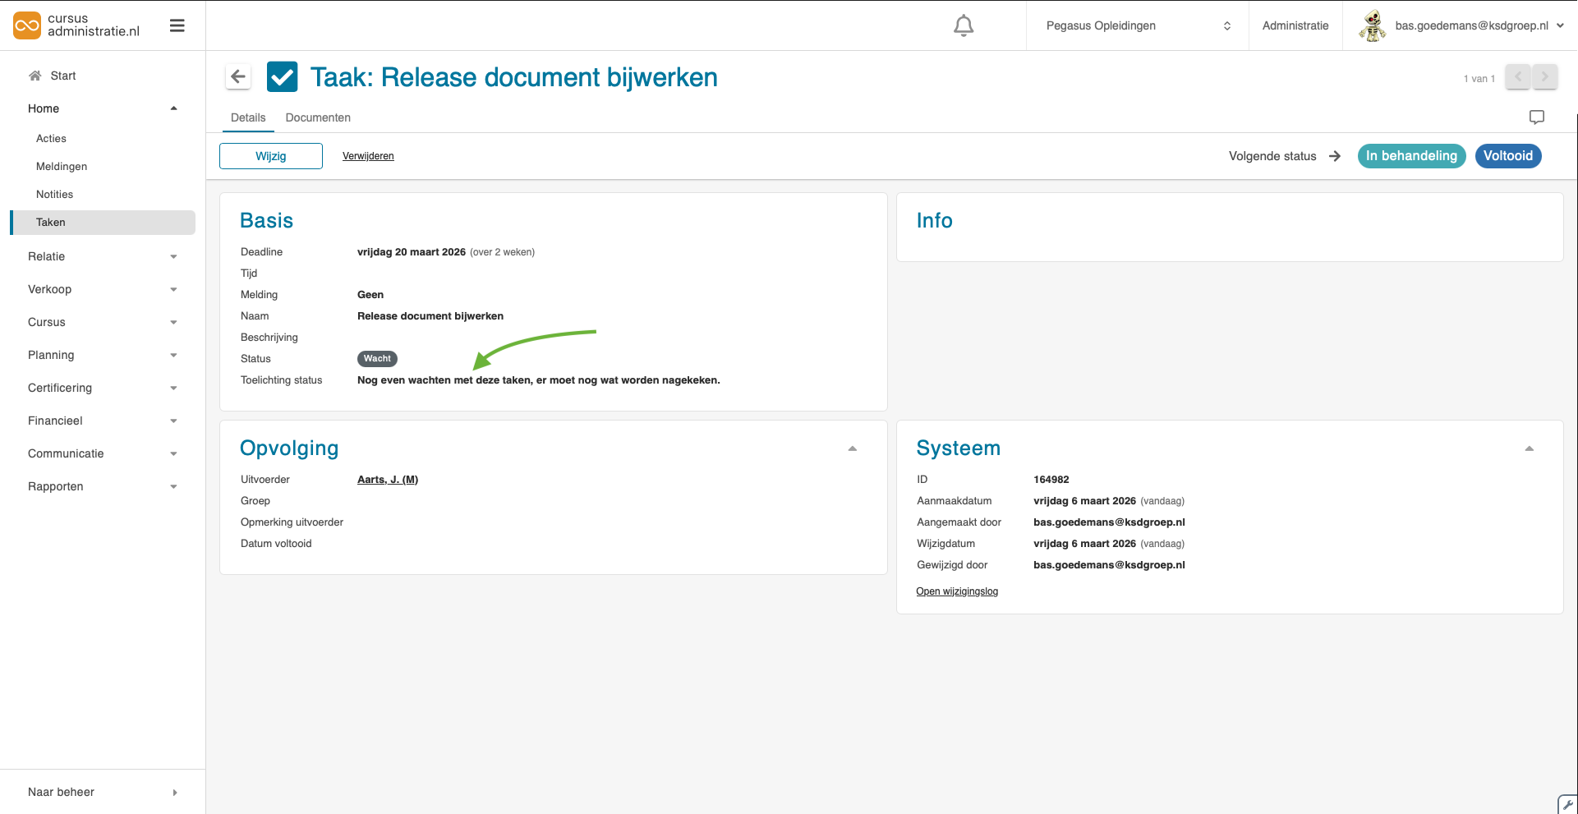Go to next task arrow
The image size is (1578, 814).
click(x=1544, y=77)
